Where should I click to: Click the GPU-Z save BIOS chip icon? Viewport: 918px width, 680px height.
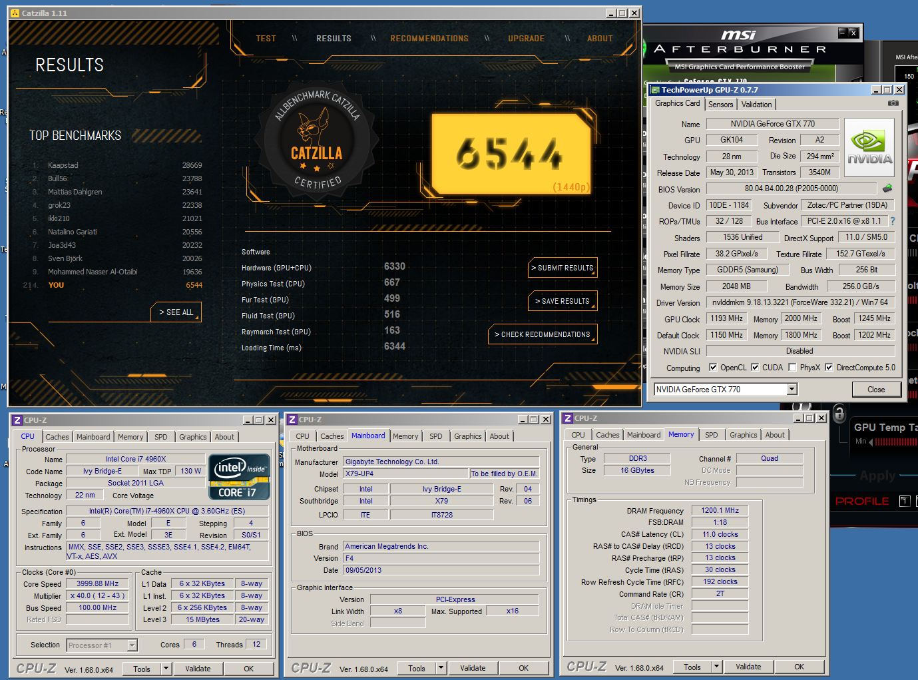click(x=887, y=188)
